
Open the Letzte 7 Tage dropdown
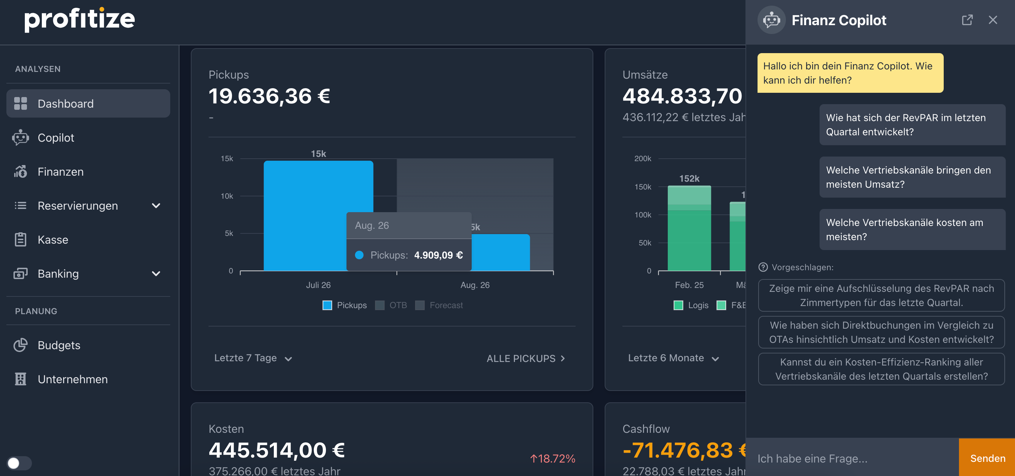[x=253, y=358]
